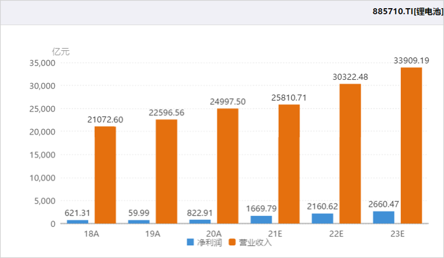
Task: Click the 885710.TI[锂电池] chart title
Action: pyautogui.click(x=408, y=11)
